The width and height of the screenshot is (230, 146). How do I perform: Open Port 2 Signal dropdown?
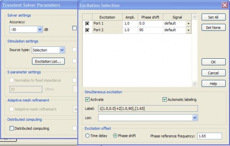[x=189, y=30]
